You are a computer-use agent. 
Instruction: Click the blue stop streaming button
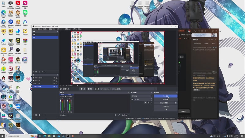[x=166, y=96]
